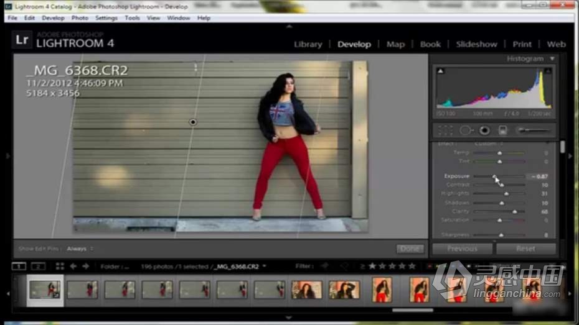Image resolution: width=579 pixels, height=325 pixels.
Task: Click the right panel vertical scrollbar
Action: click(562, 147)
